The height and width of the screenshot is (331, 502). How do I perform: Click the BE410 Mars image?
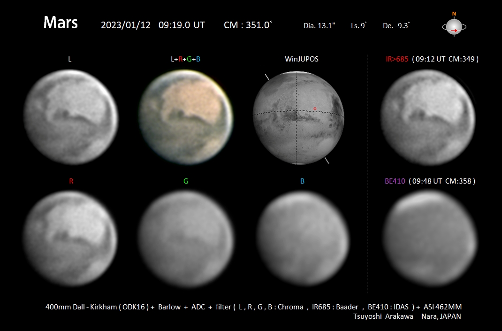pos(430,239)
